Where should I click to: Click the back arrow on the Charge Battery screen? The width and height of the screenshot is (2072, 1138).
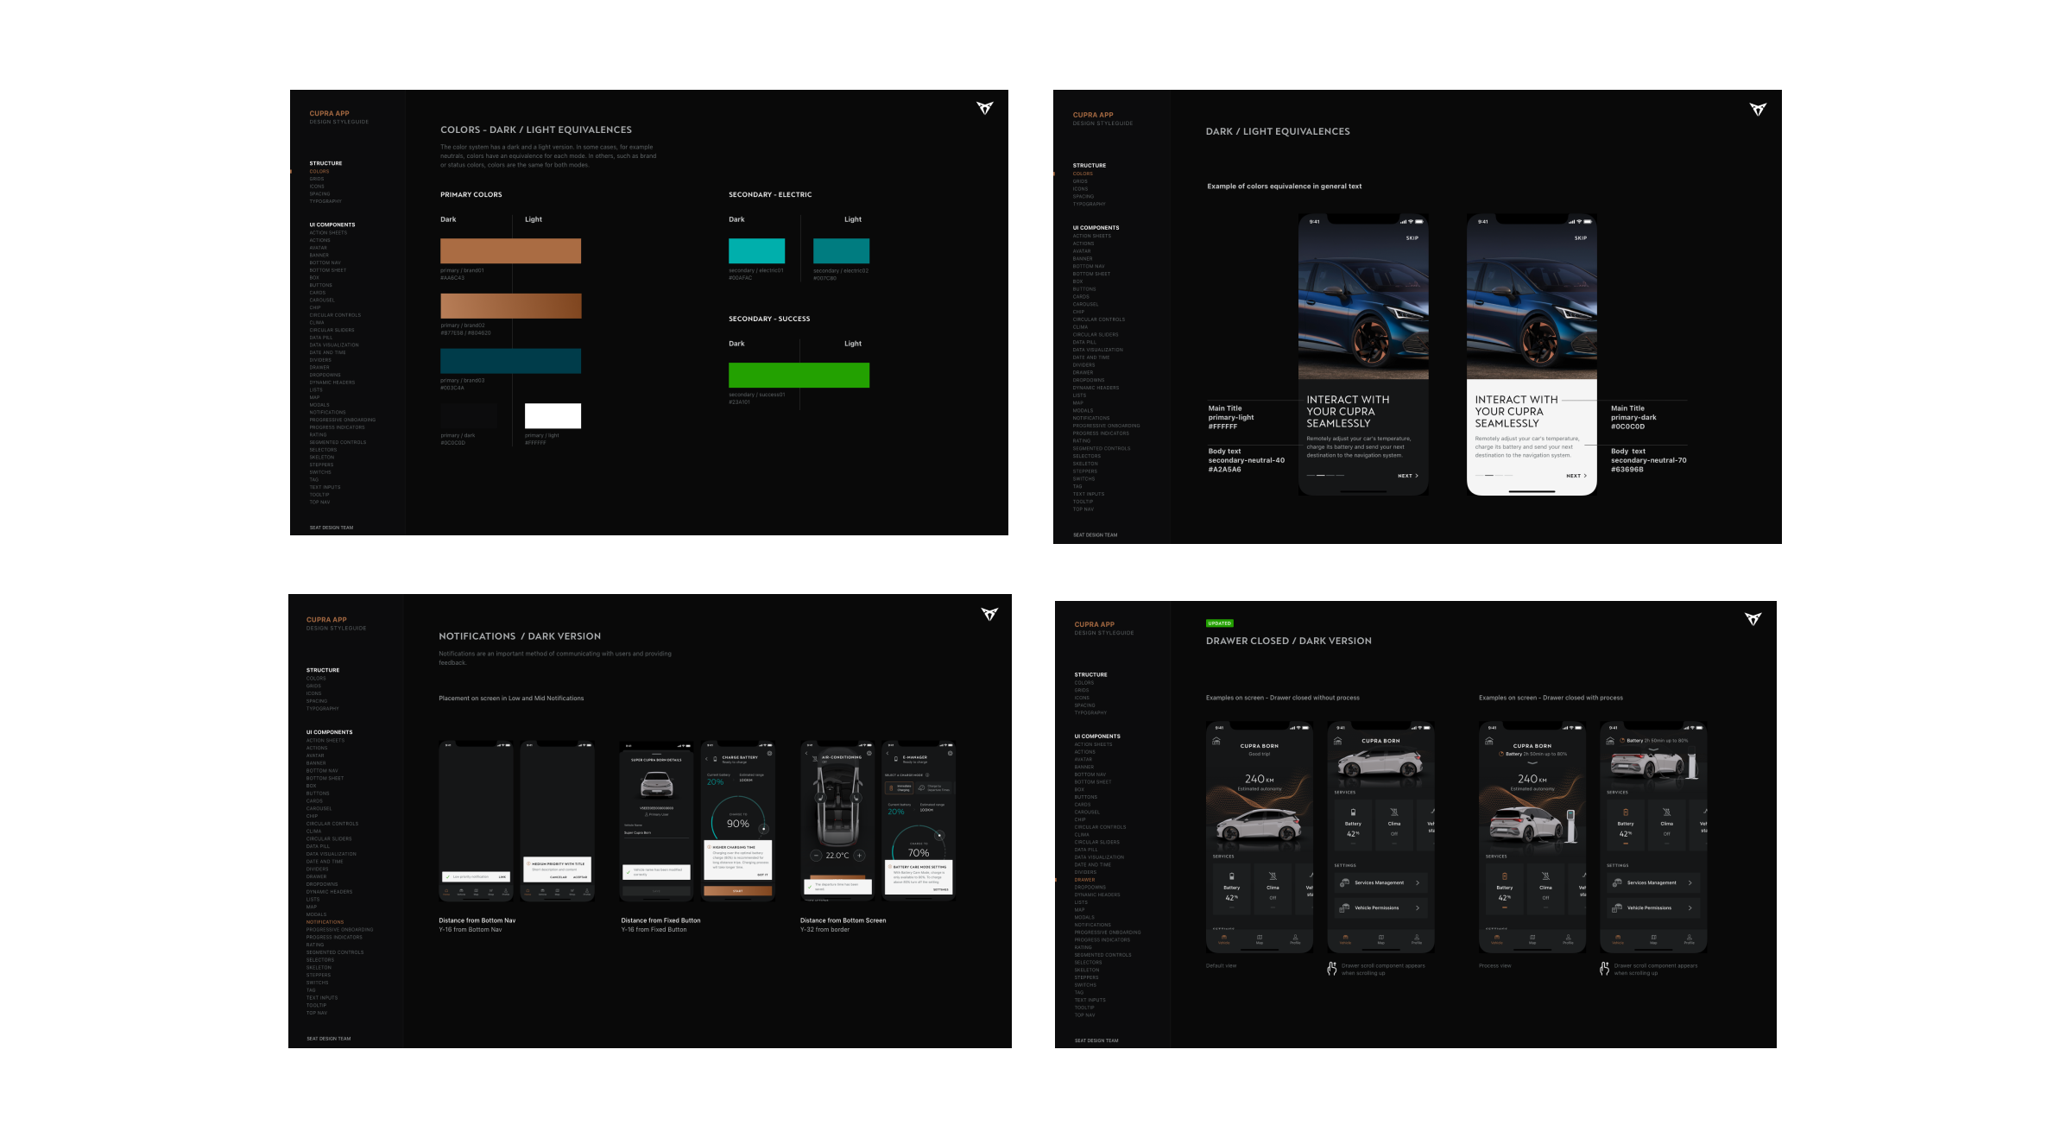[x=706, y=759]
